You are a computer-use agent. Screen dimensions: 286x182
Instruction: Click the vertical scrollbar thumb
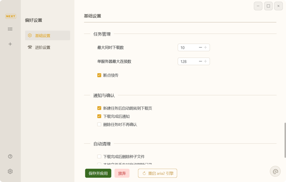point(285,140)
